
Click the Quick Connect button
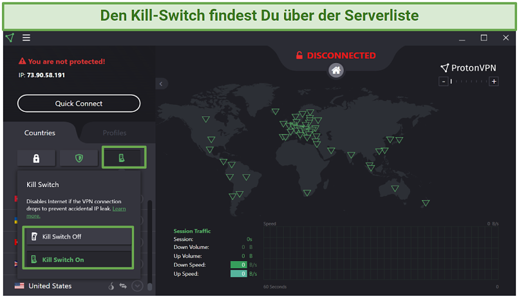(x=79, y=104)
